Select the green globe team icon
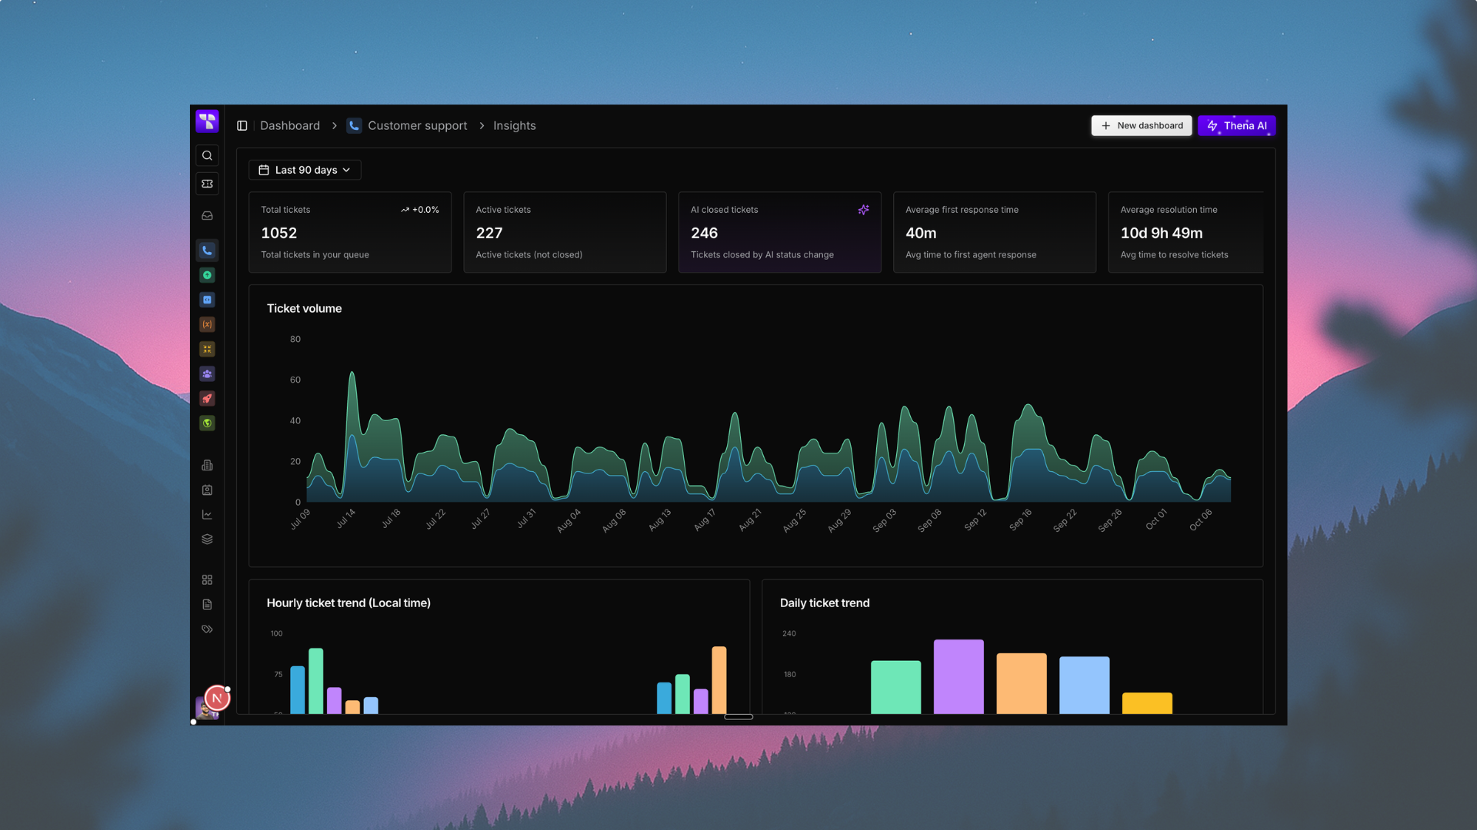The width and height of the screenshot is (1477, 830). [207, 423]
